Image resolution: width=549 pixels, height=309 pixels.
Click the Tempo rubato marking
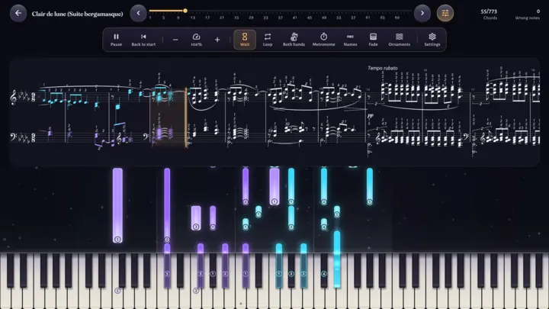382,68
